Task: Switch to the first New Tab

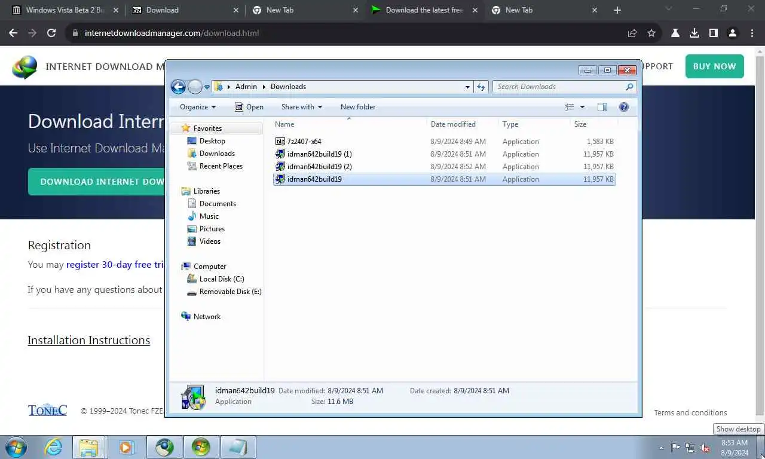Action: point(305,10)
